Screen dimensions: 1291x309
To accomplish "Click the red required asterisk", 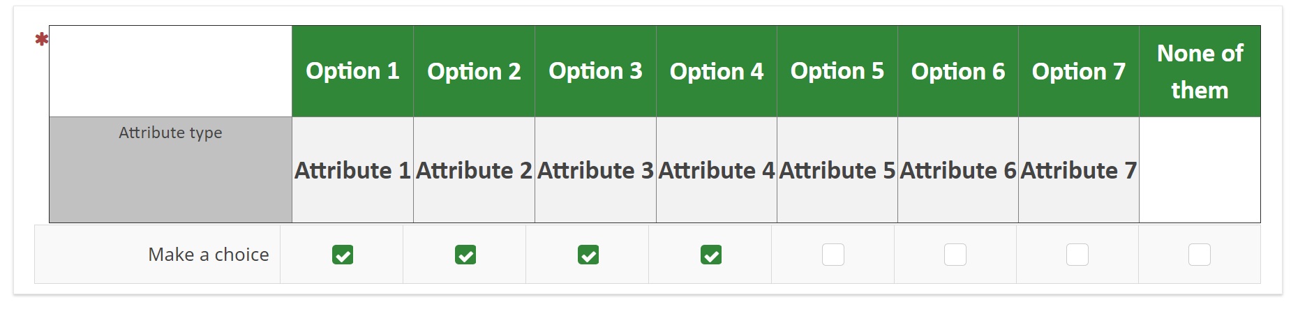I will click(42, 40).
